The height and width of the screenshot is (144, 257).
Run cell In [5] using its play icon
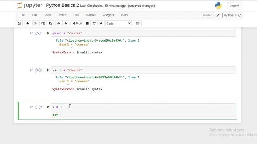click(48, 33)
